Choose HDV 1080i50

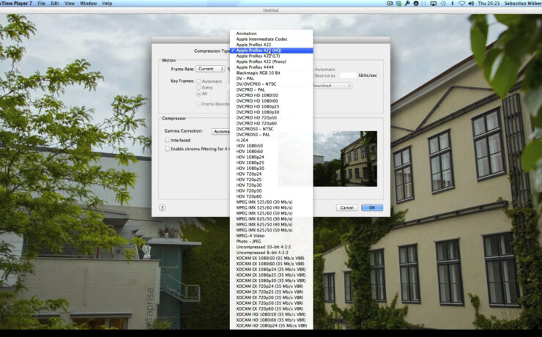point(271,146)
